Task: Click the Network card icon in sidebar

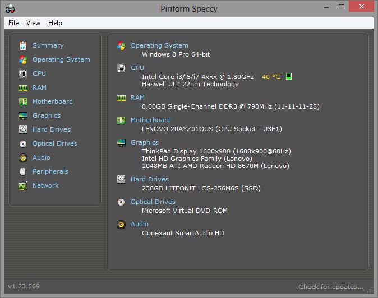Action: click(23, 186)
